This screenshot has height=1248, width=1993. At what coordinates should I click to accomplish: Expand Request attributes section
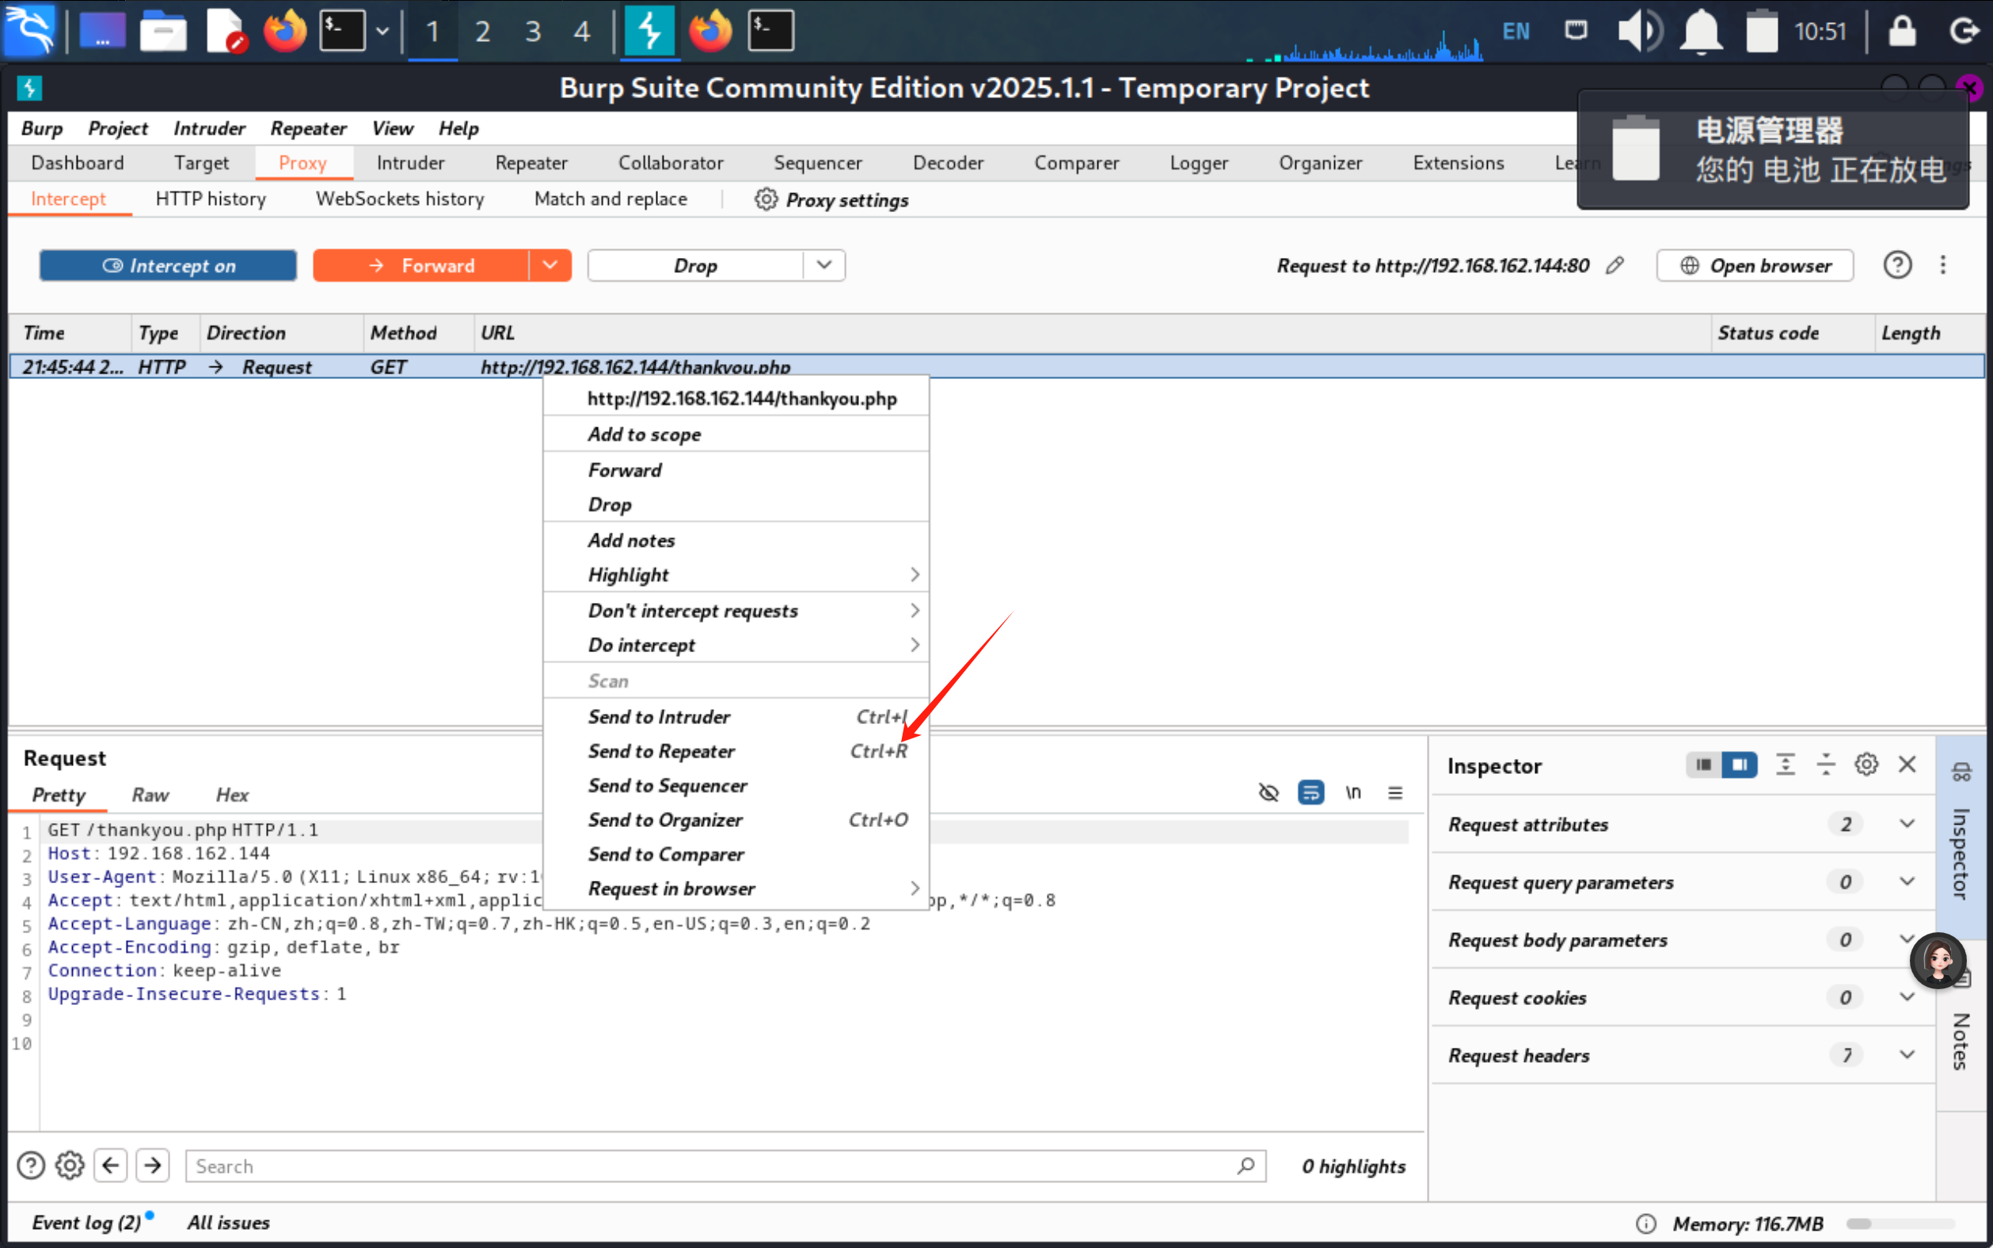[x=1907, y=824]
